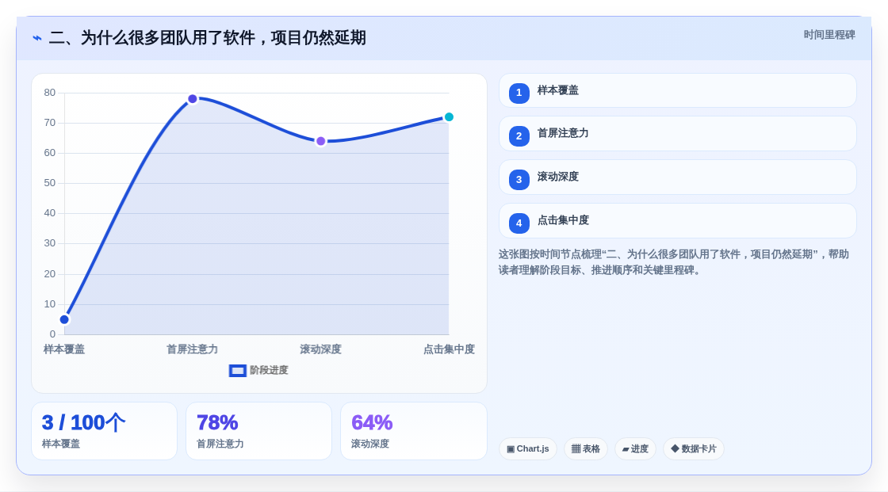Click the x-axis label 点击集中度
The height and width of the screenshot is (492, 888).
point(449,349)
